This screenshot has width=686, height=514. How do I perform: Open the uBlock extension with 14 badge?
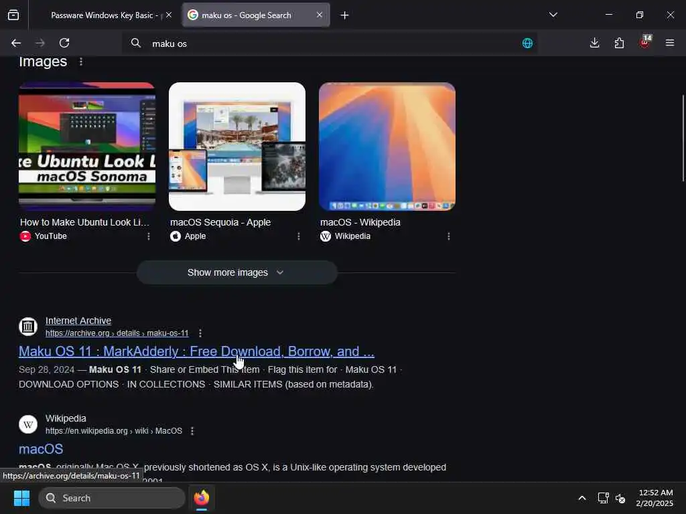coord(645,41)
